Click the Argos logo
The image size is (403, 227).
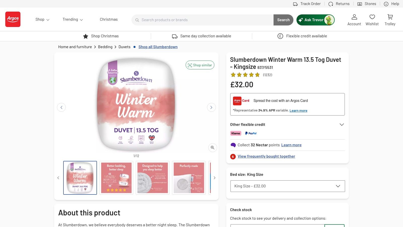coord(13,19)
